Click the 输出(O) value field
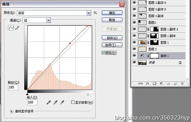Viewport: 191px width, 122px height. [13, 87]
